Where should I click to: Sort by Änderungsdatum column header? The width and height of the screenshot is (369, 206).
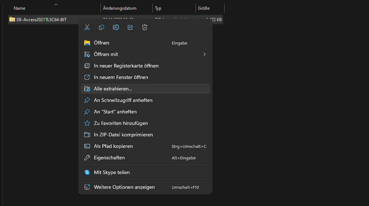point(120,8)
